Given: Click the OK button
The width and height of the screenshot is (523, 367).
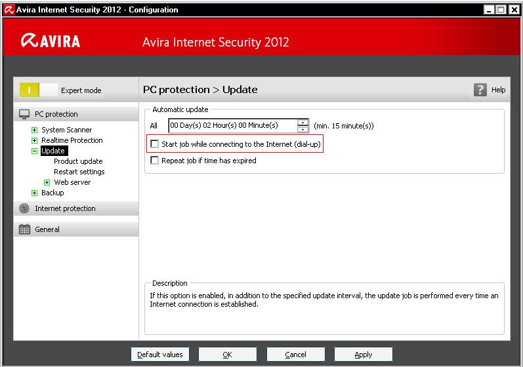Looking at the screenshot, I should tap(228, 355).
